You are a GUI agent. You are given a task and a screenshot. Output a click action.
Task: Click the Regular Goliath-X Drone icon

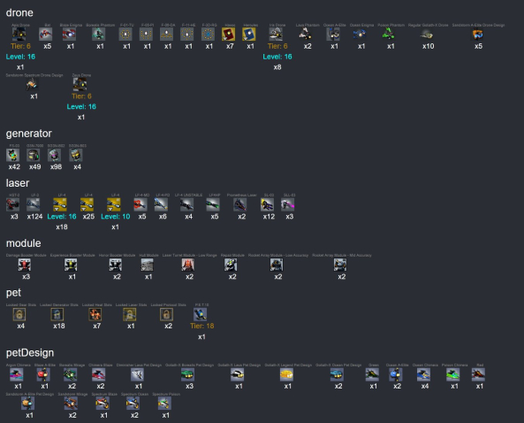click(427, 35)
